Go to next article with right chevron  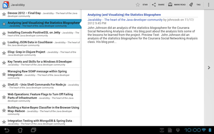(x=209, y=68)
